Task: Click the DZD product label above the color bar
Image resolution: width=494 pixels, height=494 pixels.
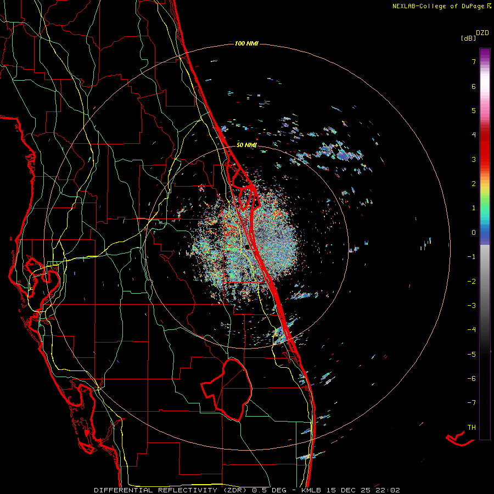Action: [x=482, y=33]
